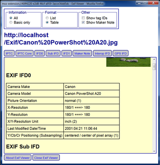
Task: Click the grass photo thumbnail
Action: pos(128,62)
